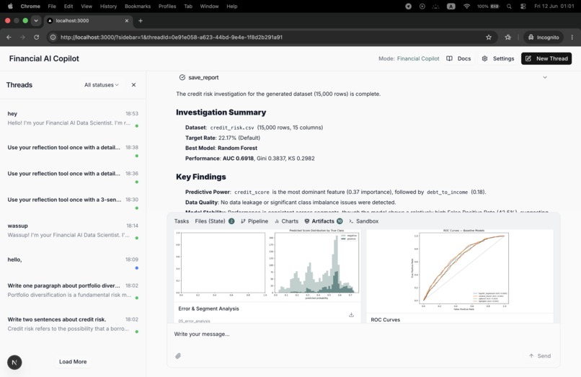Click the Artifacts tab icon
Screen dimensions: 581x377
pos(307,221)
